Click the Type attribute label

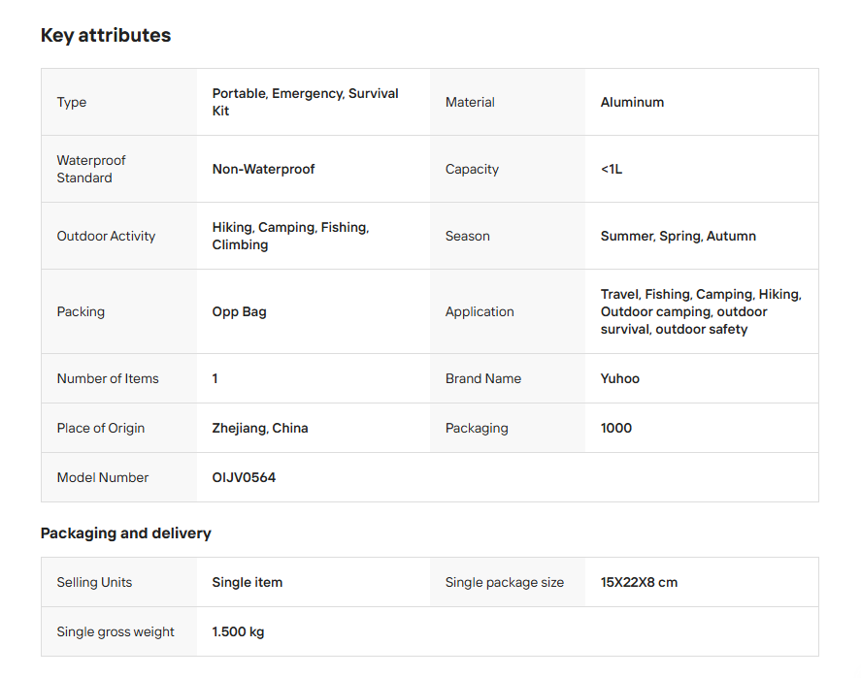tap(72, 103)
